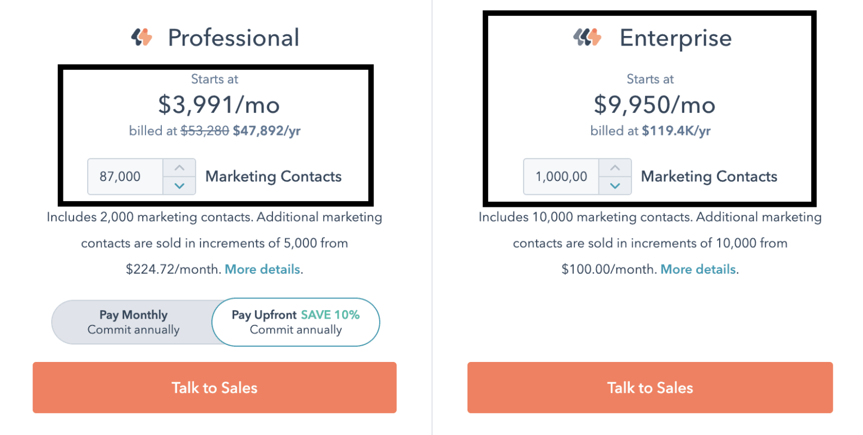Screen dimensions: 863x435
Task: Click the down chevron beside Professional contacts
Action: tap(179, 185)
